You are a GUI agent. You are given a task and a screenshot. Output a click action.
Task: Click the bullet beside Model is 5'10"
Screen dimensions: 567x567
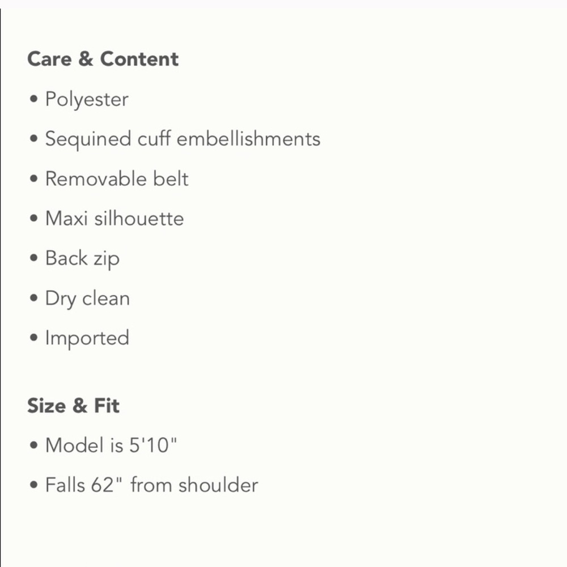[x=33, y=445]
